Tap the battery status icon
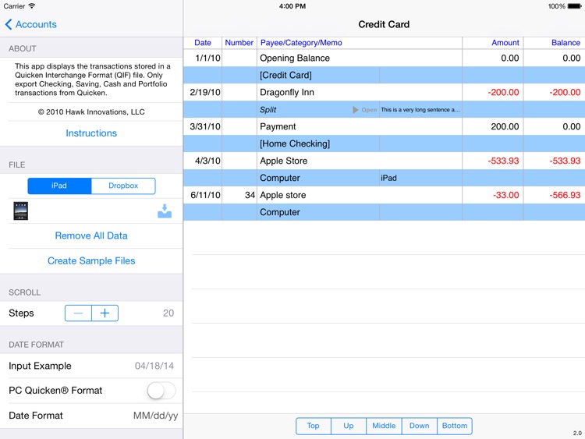 click(574, 6)
